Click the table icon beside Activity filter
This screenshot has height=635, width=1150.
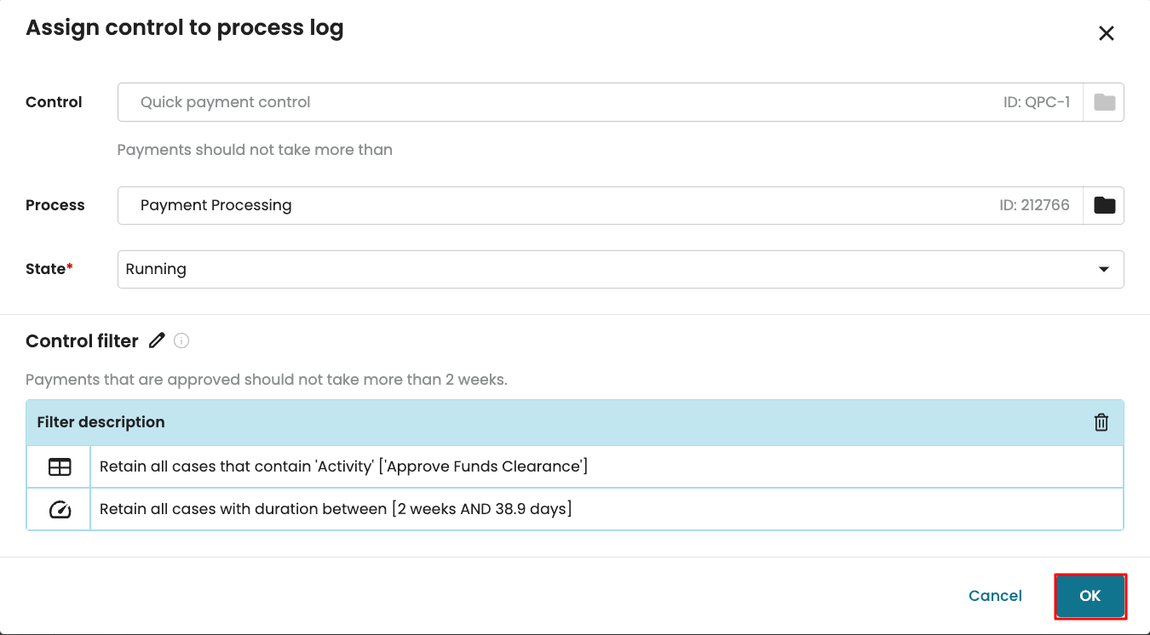[60, 466]
